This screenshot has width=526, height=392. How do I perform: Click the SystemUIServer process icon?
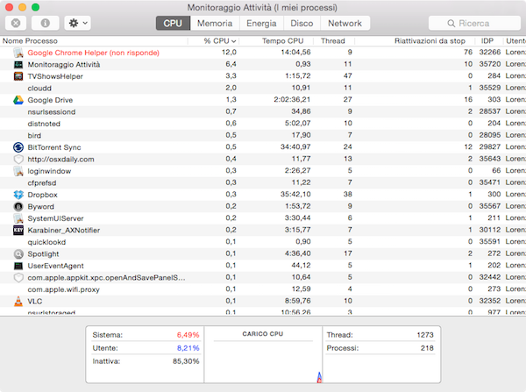tap(18, 218)
